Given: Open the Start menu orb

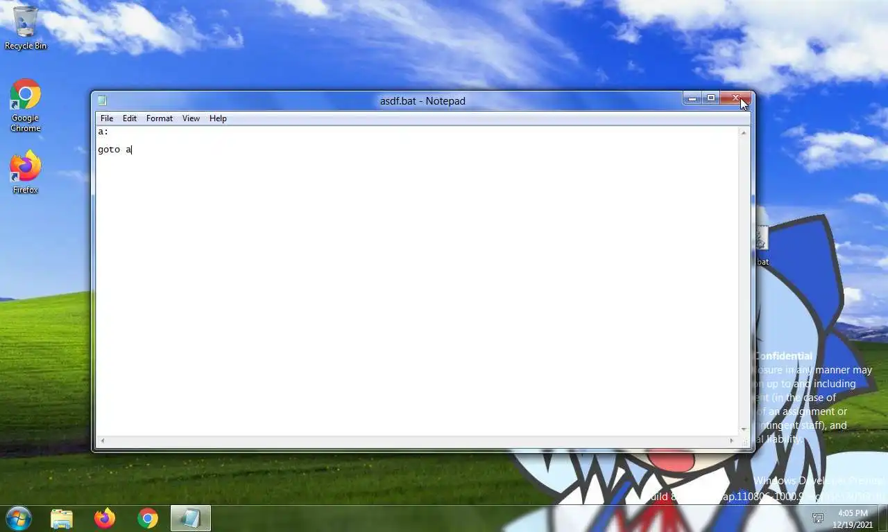Looking at the screenshot, I should coord(18,518).
